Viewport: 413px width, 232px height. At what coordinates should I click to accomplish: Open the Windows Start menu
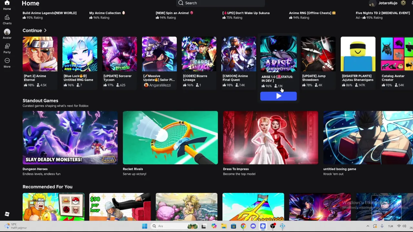pos(145,226)
